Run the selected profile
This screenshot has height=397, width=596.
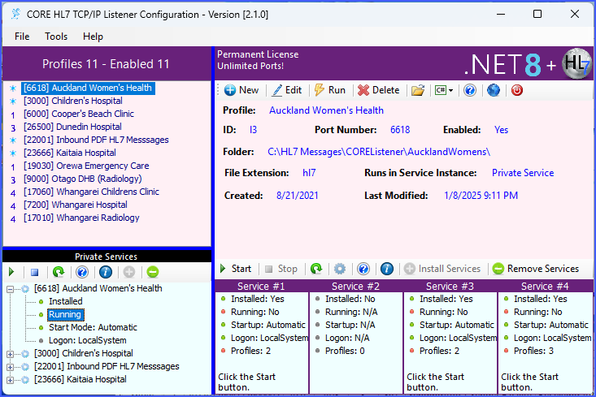[330, 90]
